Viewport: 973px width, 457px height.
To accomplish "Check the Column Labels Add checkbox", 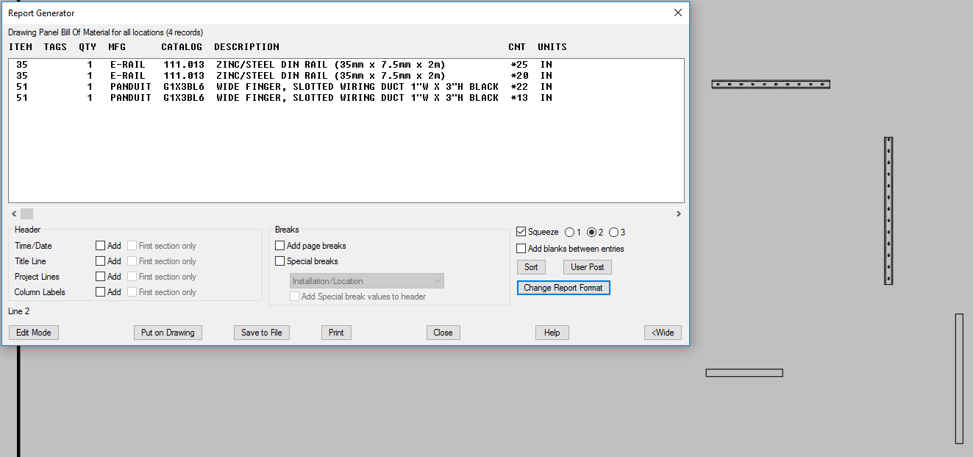I will (100, 292).
